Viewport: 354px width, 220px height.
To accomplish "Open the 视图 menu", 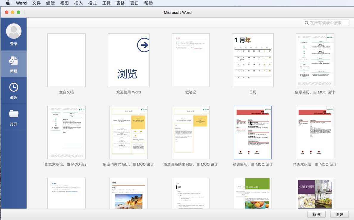I will [64, 3].
